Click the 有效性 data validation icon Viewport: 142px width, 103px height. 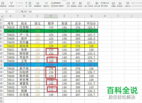[x=80, y=3]
